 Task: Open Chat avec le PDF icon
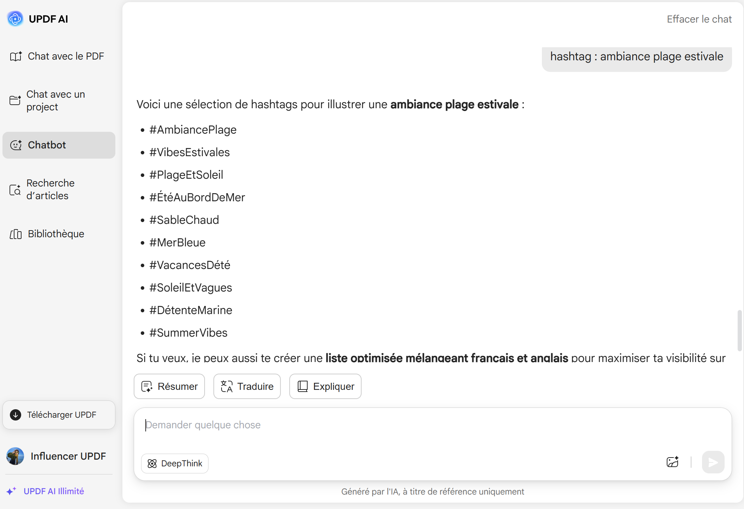[x=16, y=56]
